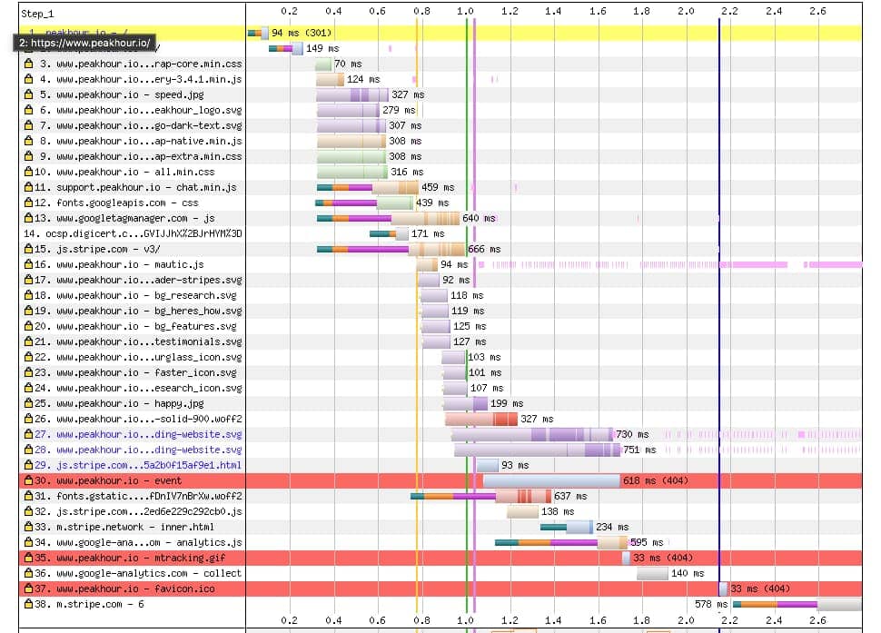
Task: Click the rap-core.min.css green bar
Action: point(323,64)
